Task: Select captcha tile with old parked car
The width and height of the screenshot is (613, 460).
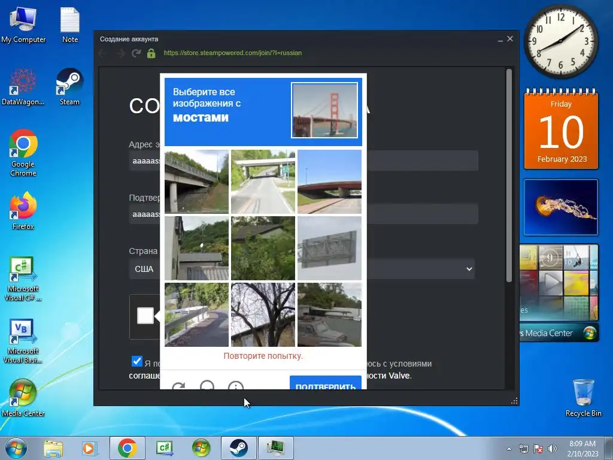Action: coord(330,315)
